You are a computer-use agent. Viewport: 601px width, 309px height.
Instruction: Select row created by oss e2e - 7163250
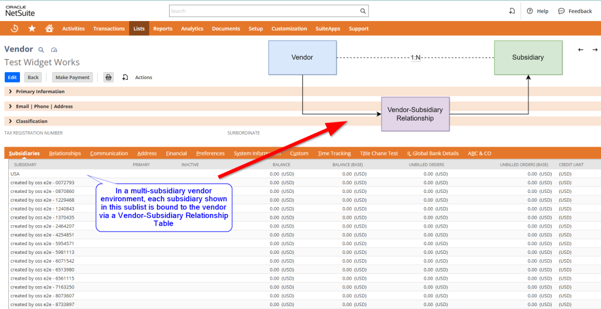point(305,287)
